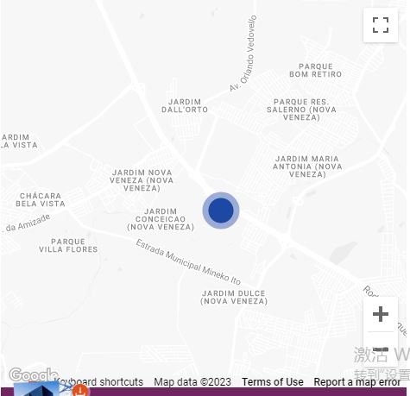Select Parque Bom Retiro label
410x396 pixels.
point(315,70)
